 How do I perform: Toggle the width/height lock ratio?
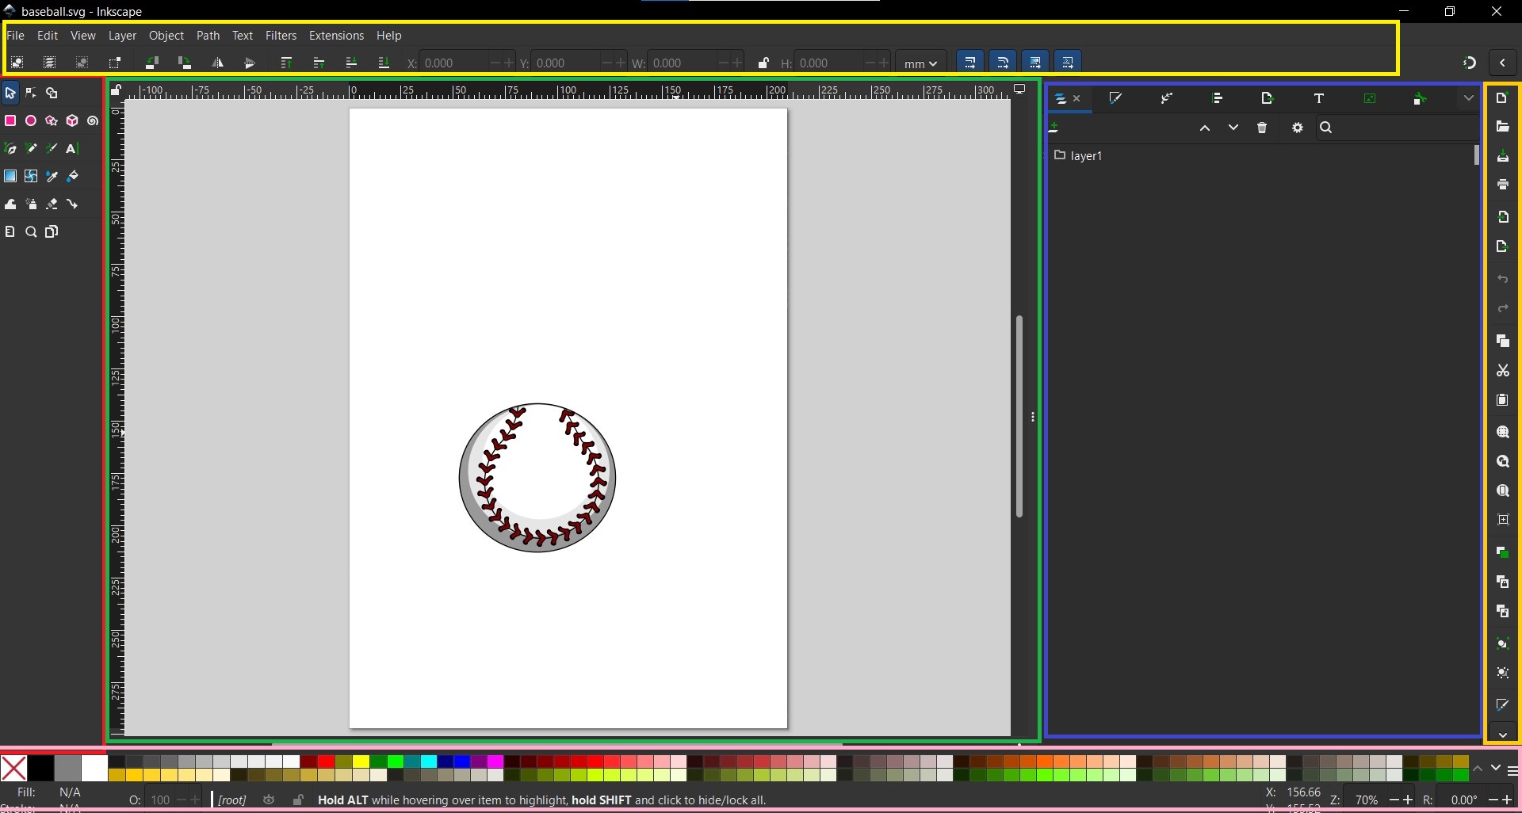point(763,63)
